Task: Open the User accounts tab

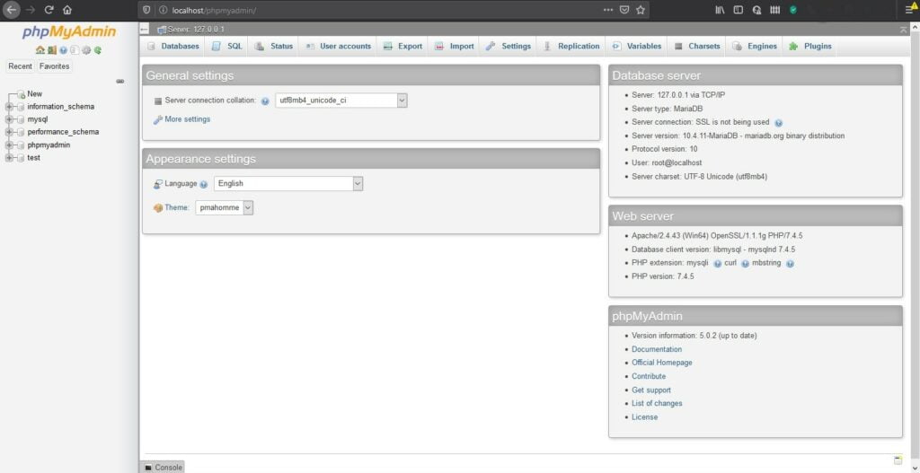Action: click(x=338, y=47)
